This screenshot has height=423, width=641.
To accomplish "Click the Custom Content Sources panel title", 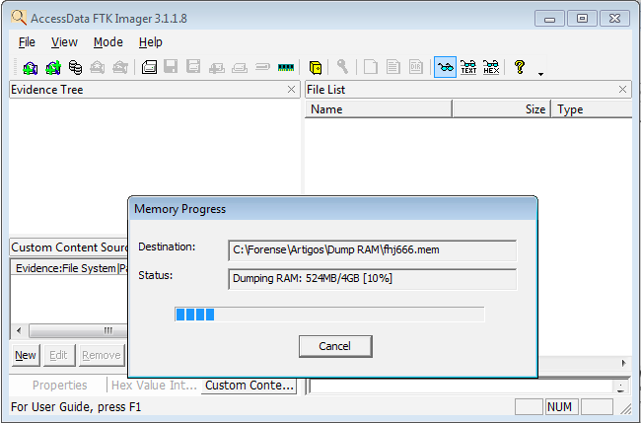I will 69,247.
